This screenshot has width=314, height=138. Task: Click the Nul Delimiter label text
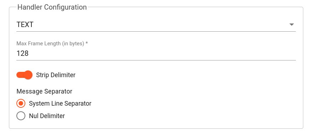point(47,116)
